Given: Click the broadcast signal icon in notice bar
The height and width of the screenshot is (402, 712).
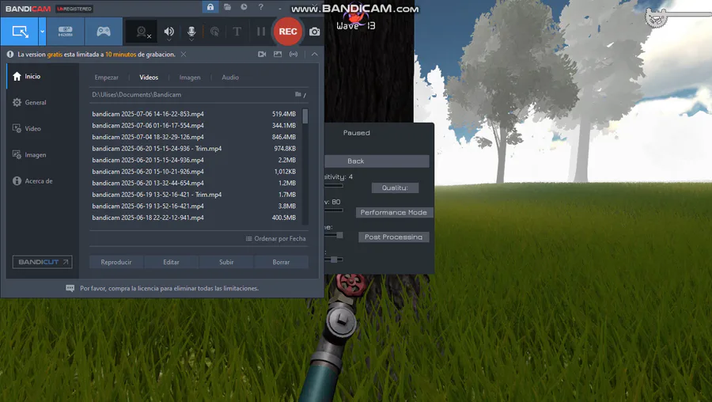Looking at the screenshot, I should point(294,54).
